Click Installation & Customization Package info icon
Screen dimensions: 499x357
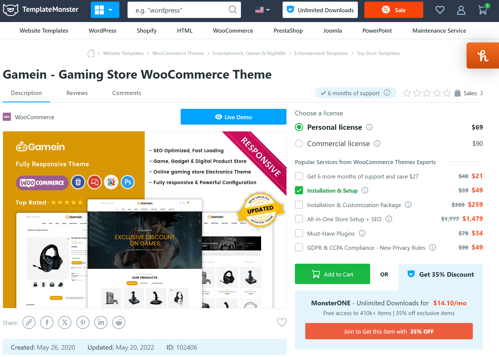click(408, 205)
